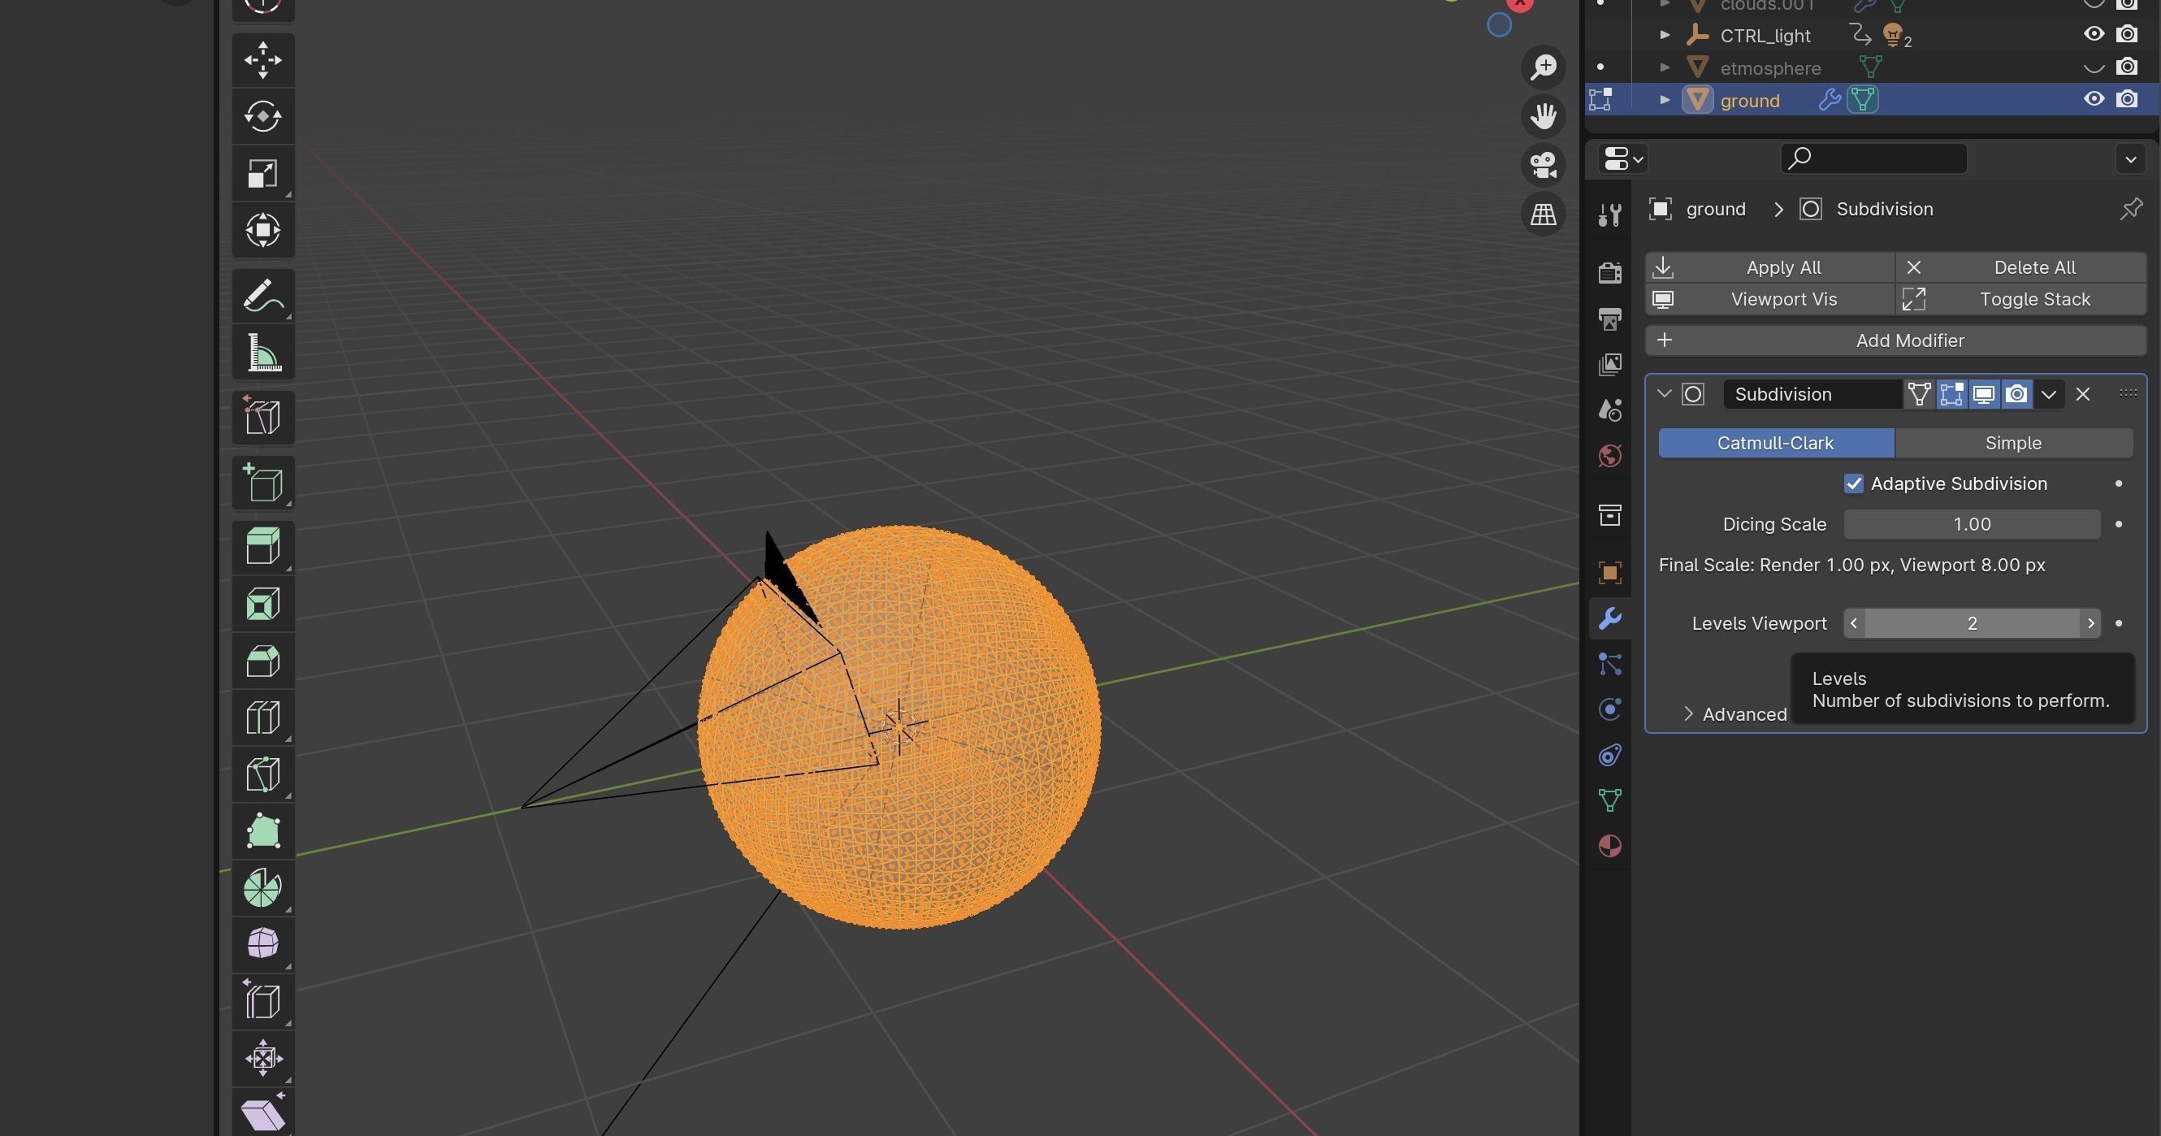Toggle modifier render visibility camera icon
The image size is (2161, 1136).
click(2016, 394)
